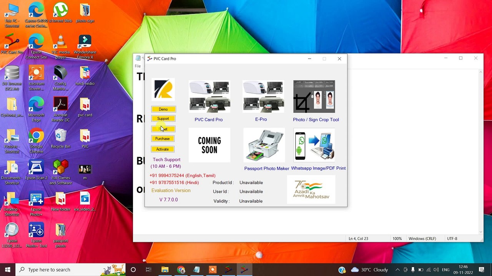Click the Azadi Ka Amrit Mahotsav banner

311,189
